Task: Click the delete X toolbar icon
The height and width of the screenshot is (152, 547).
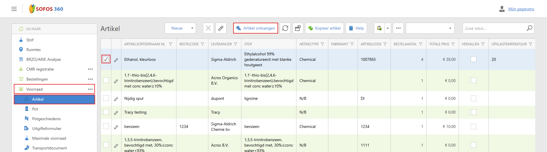Action: 208,28
